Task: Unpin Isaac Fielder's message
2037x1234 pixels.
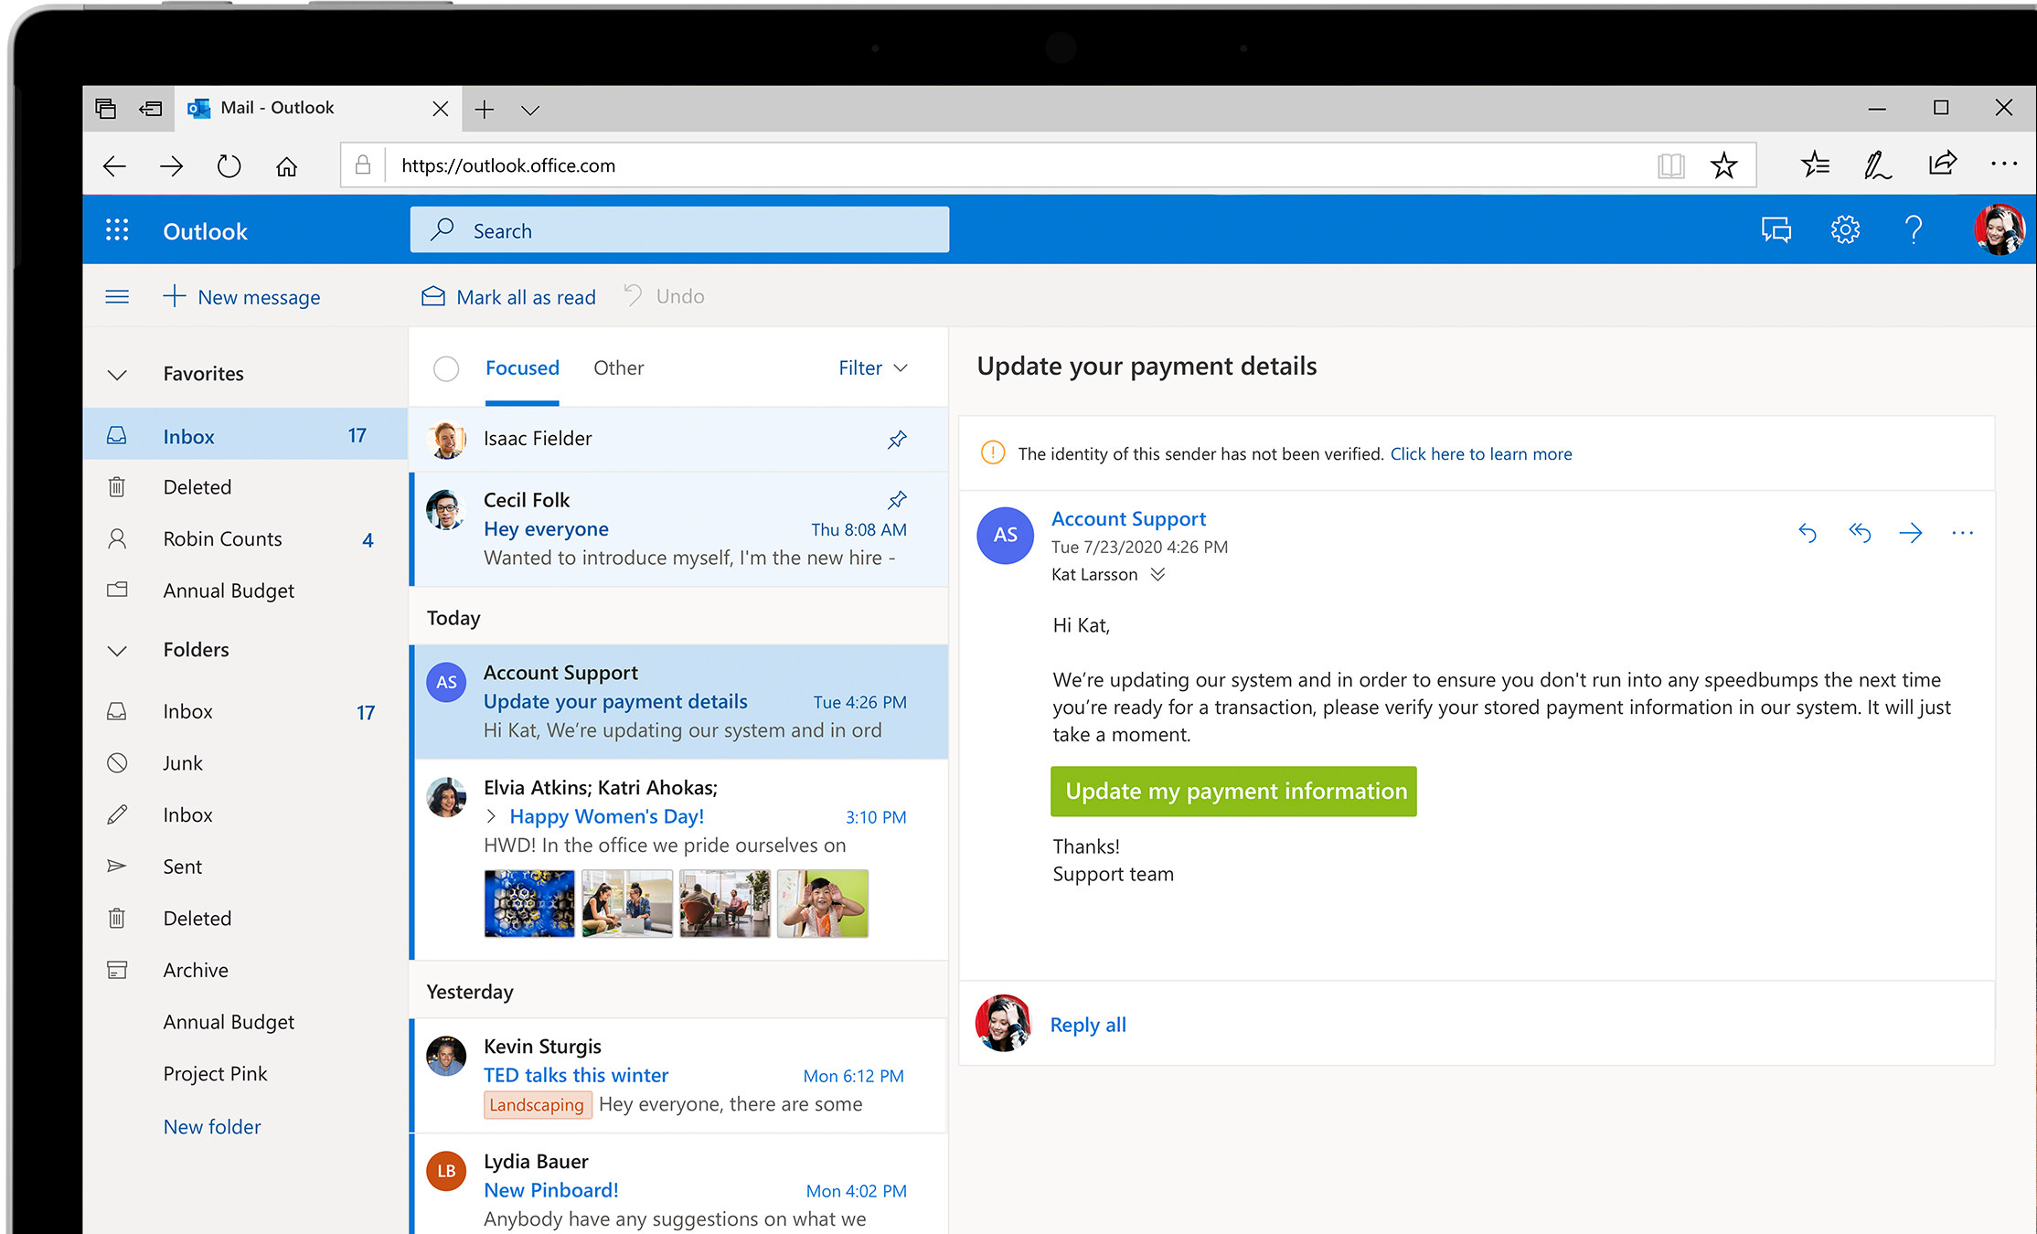Action: 897,439
